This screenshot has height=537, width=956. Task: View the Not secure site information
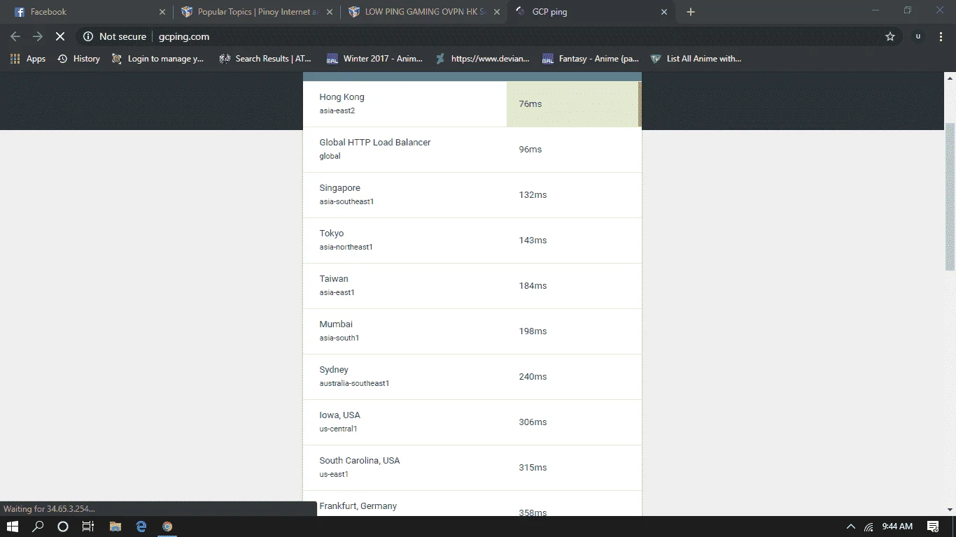click(115, 36)
